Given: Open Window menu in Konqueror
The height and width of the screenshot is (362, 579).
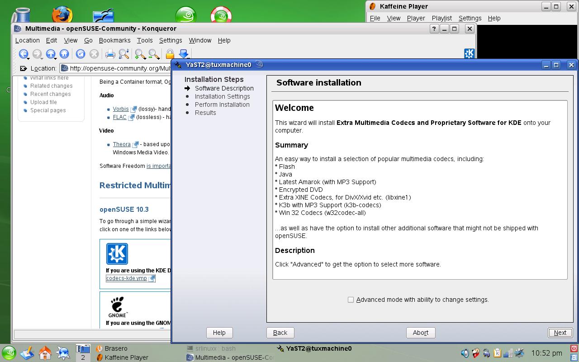Looking at the screenshot, I should pyautogui.click(x=200, y=40).
